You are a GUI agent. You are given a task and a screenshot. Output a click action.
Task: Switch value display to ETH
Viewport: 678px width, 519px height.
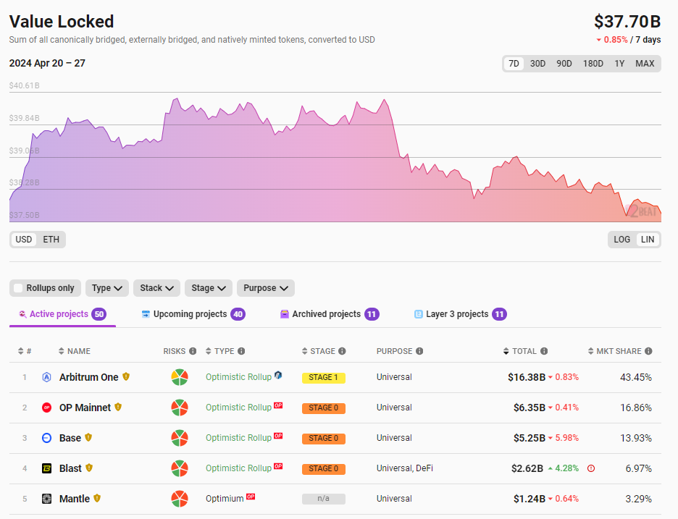(51, 240)
